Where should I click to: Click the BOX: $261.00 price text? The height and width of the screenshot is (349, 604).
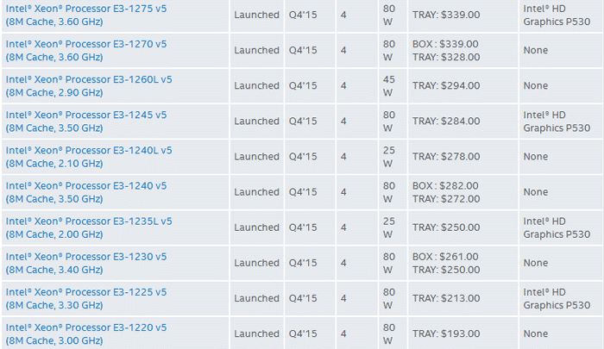445,256
